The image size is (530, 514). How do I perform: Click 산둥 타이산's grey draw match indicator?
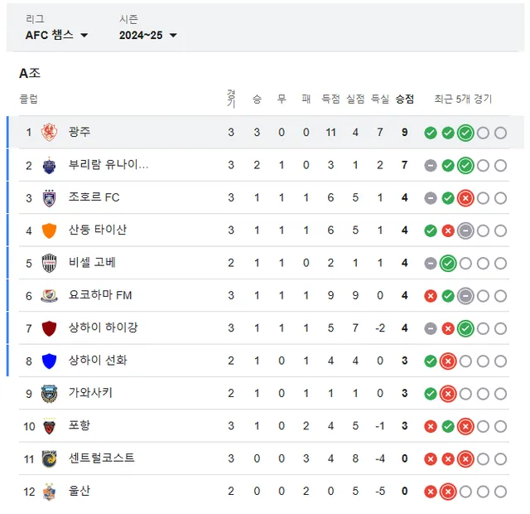pyautogui.click(x=465, y=230)
